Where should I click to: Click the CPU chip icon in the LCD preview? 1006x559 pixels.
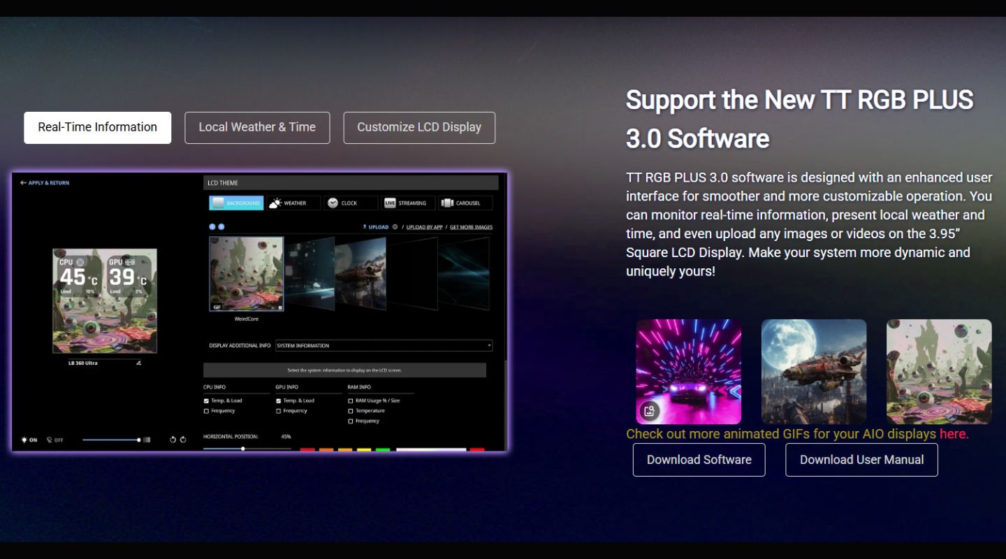point(80,263)
